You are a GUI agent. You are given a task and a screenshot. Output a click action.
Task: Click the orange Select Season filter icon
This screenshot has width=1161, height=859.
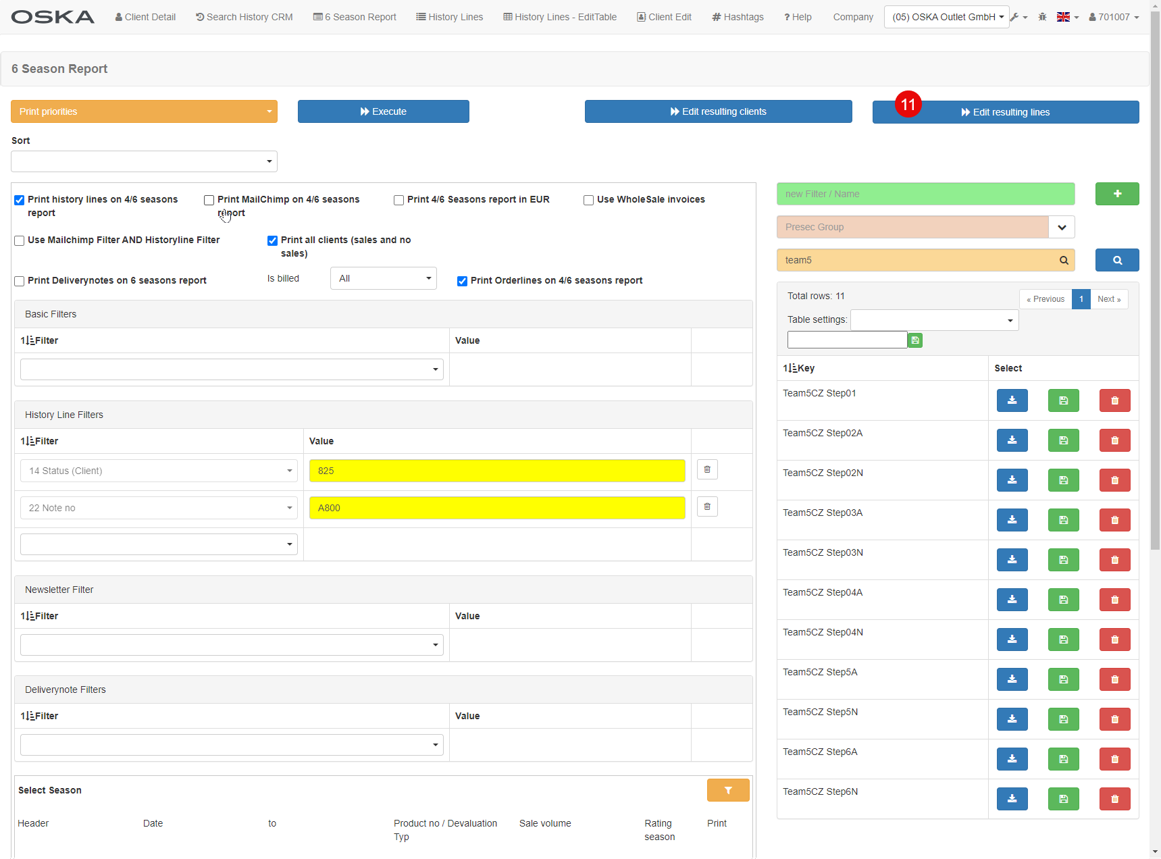(727, 790)
